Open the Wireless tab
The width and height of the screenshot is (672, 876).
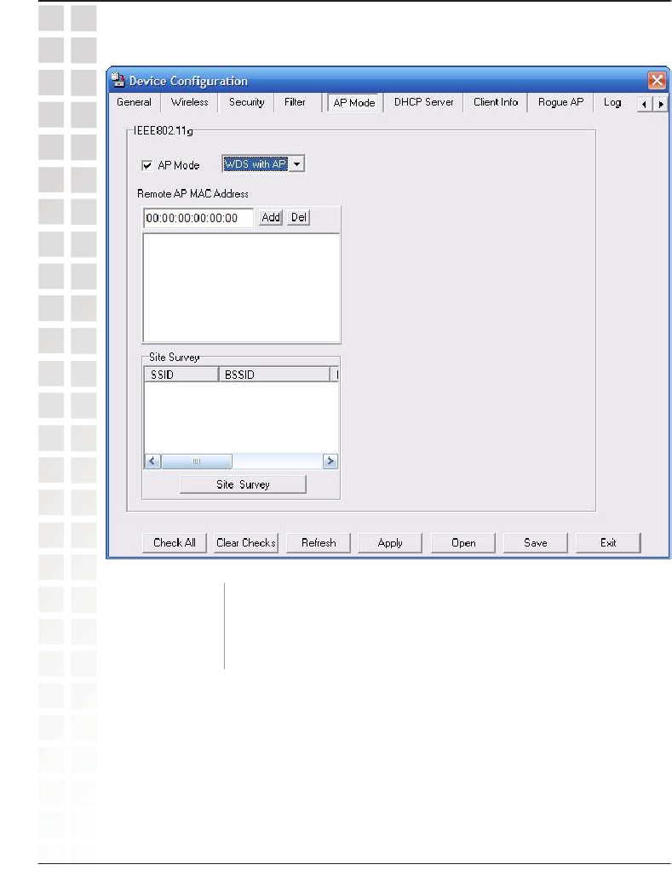pyautogui.click(x=189, y=102)
